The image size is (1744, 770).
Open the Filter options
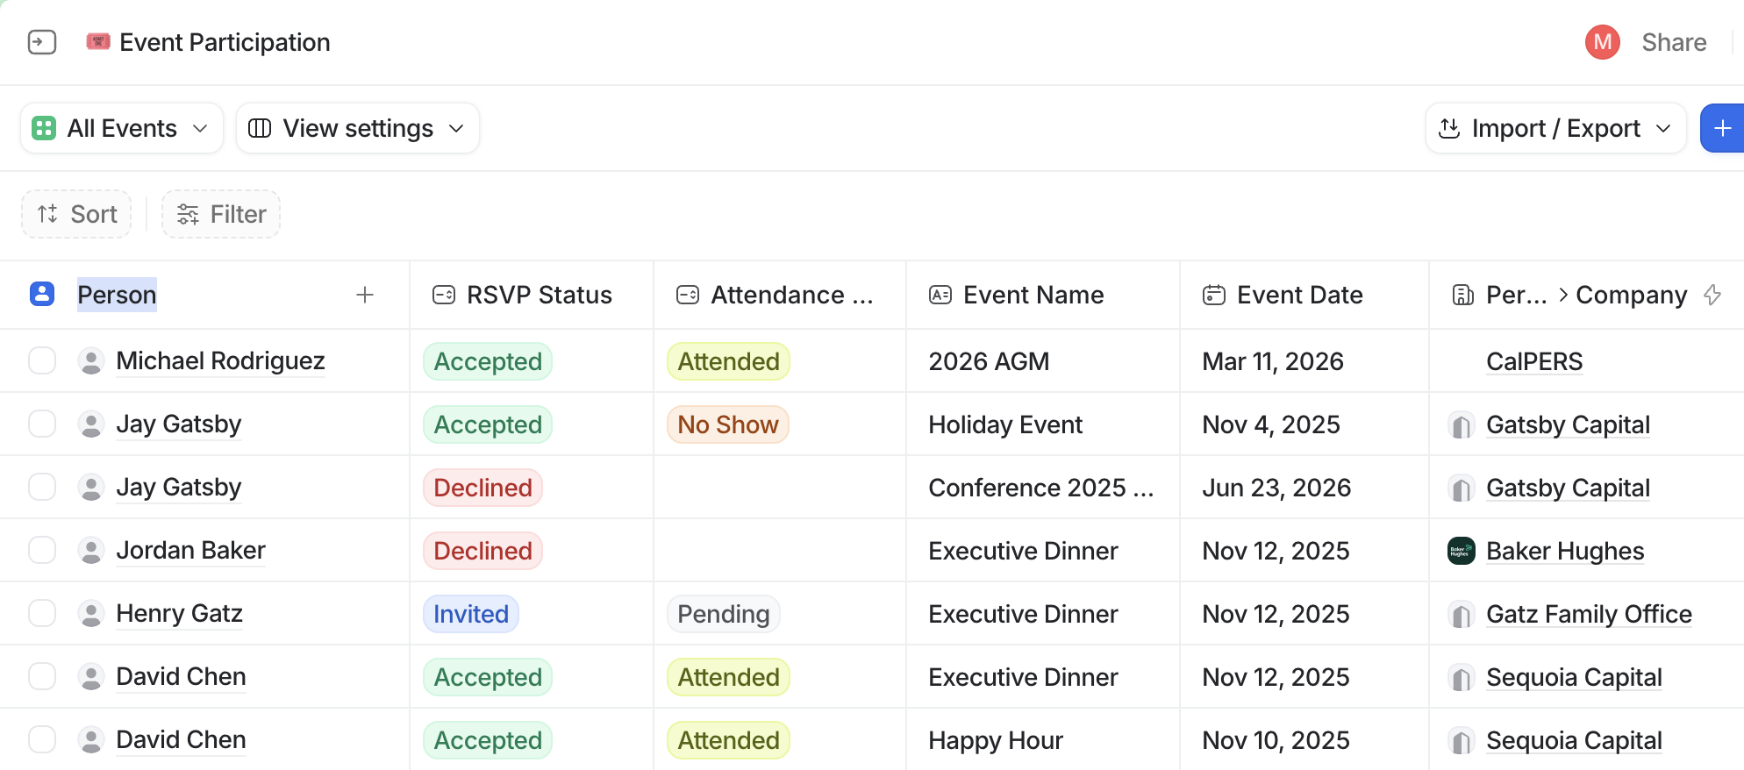pos(220,213)
